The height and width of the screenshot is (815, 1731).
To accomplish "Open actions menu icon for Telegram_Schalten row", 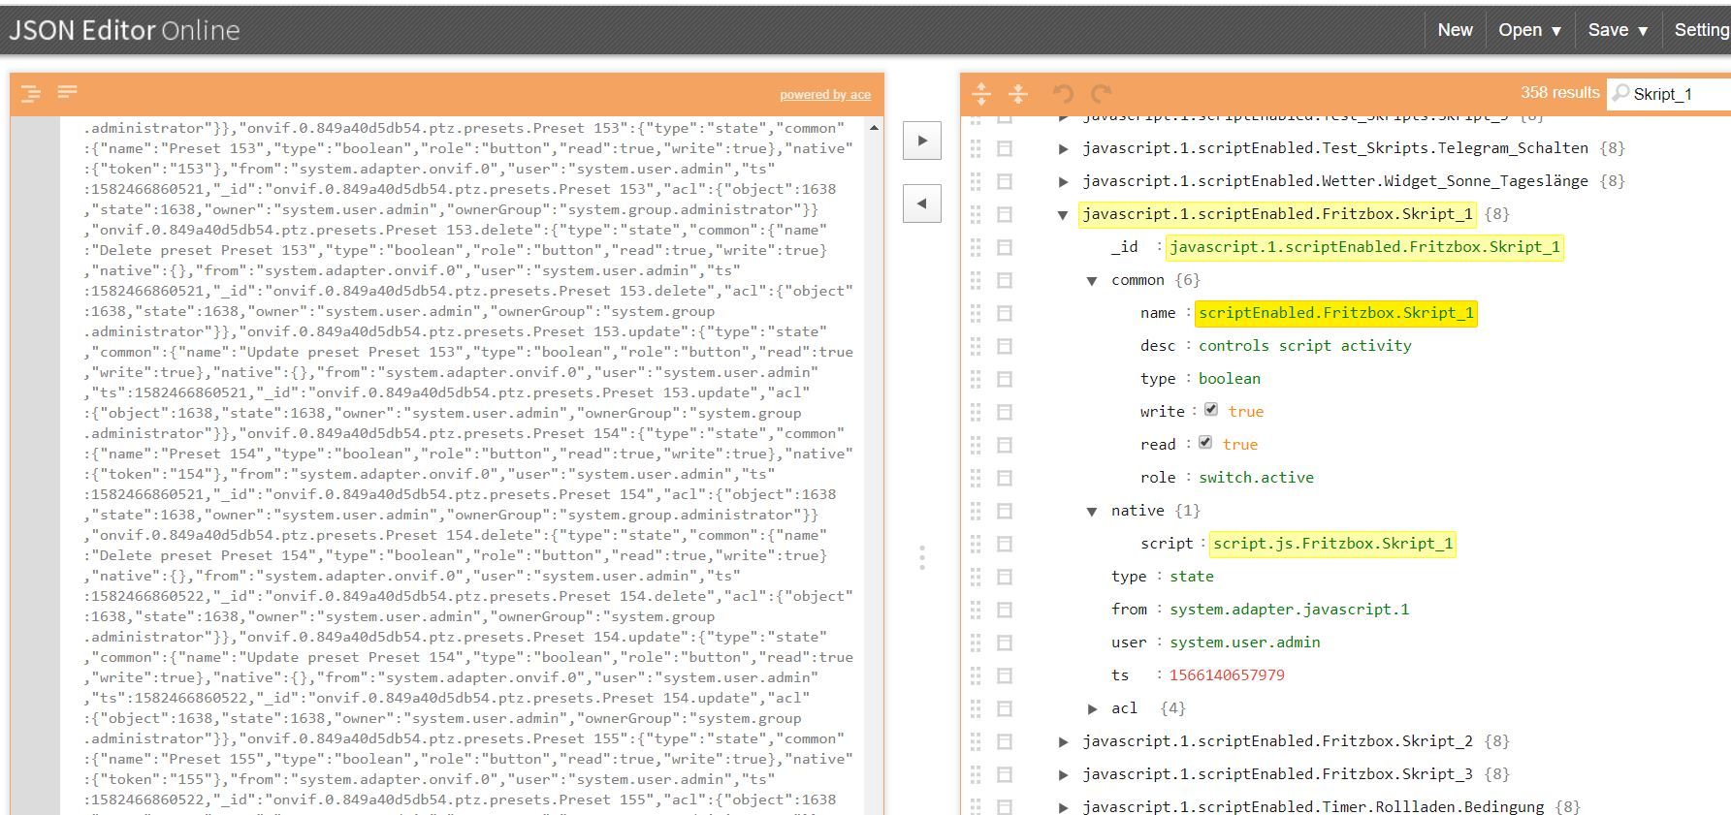I will point(1005,148).
